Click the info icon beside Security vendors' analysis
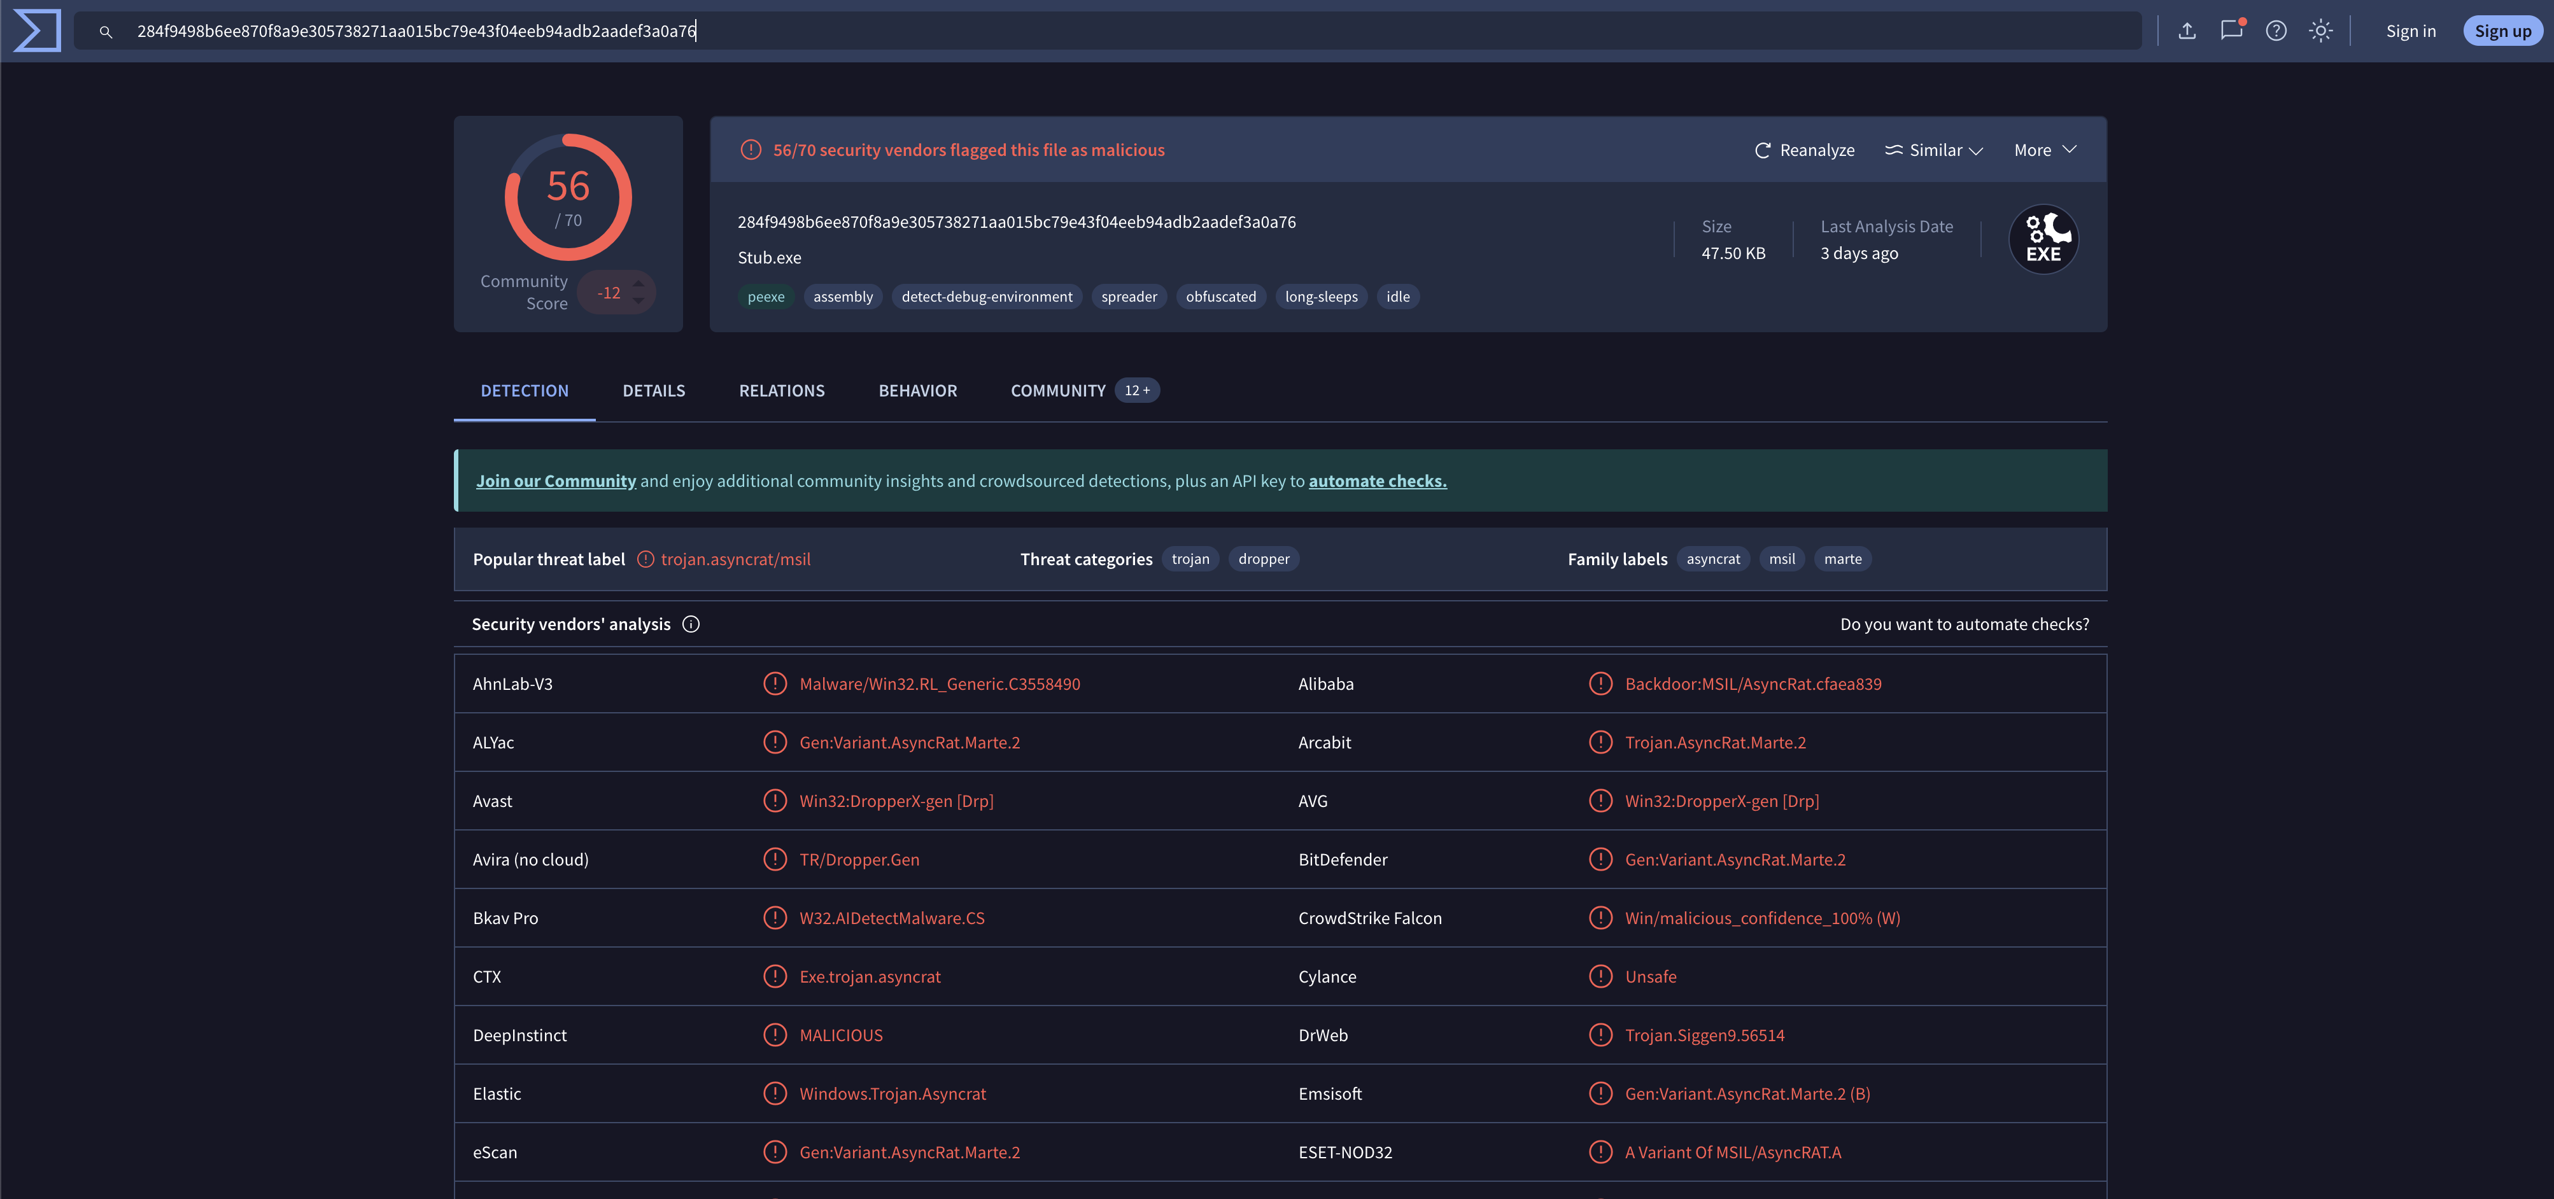2554x1199 pixels. point(691,624)
